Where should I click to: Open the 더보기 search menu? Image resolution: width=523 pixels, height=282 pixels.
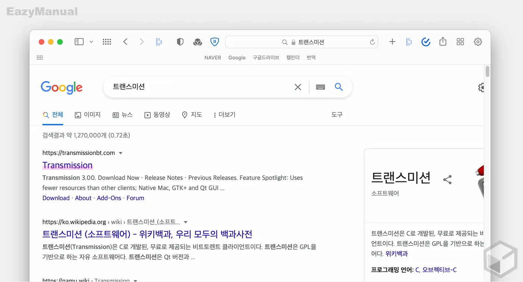224,114
